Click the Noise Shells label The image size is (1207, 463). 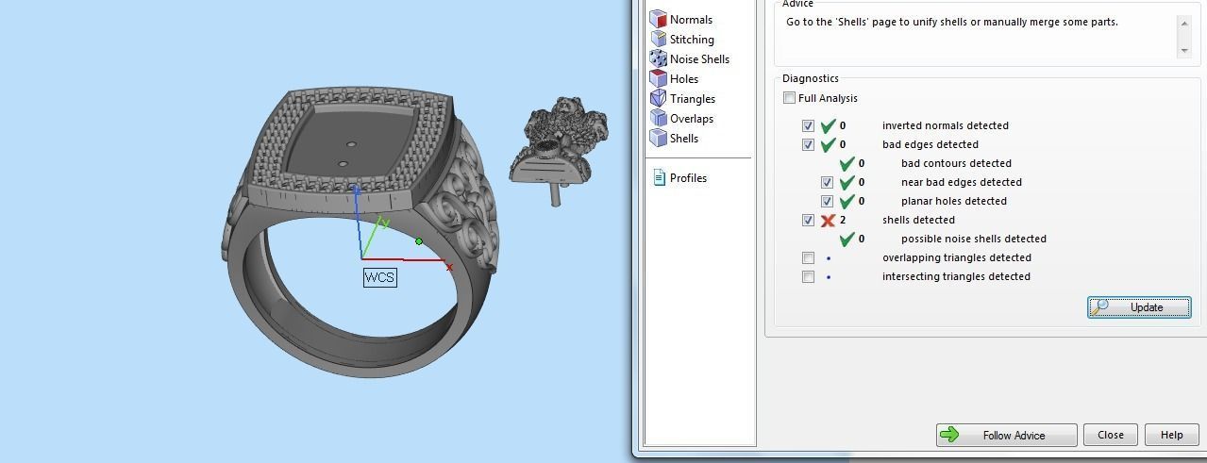pyautogui.click(x=699, y=58)
